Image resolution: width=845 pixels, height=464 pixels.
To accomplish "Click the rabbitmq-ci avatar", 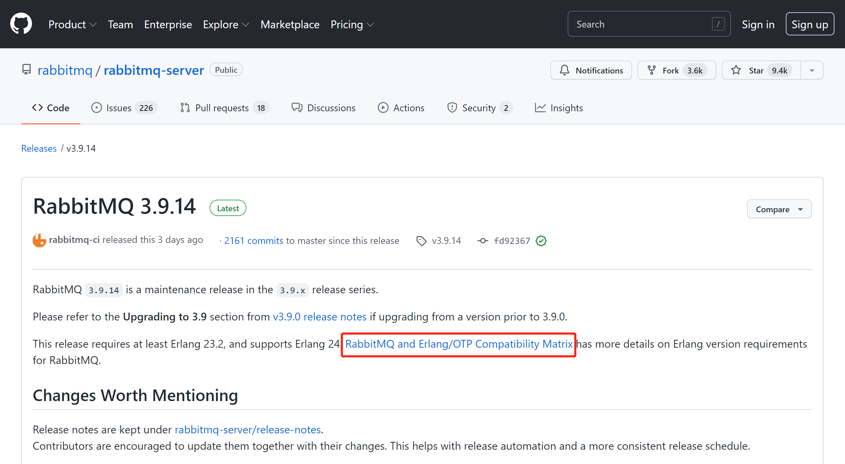I will 39,241.
